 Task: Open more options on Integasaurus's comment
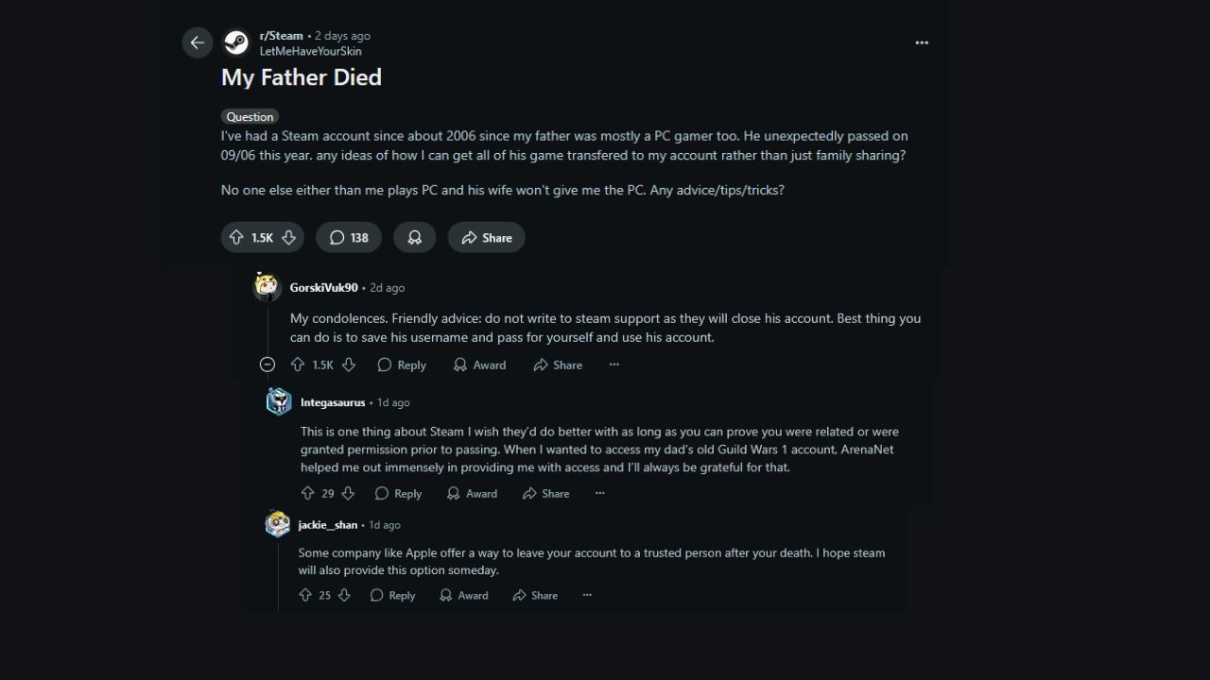[599, 493]
